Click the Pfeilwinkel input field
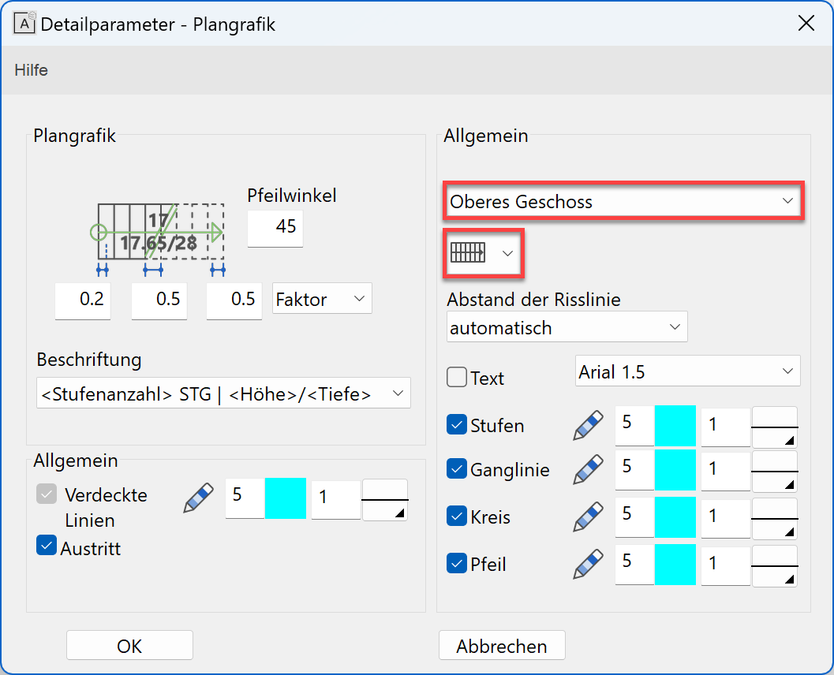Image resolution: width=834 pixels, height=675 pixels. click(275, 227)
